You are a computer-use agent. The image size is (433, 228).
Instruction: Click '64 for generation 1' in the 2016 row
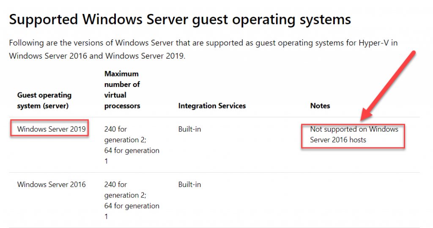click(132, 211)
